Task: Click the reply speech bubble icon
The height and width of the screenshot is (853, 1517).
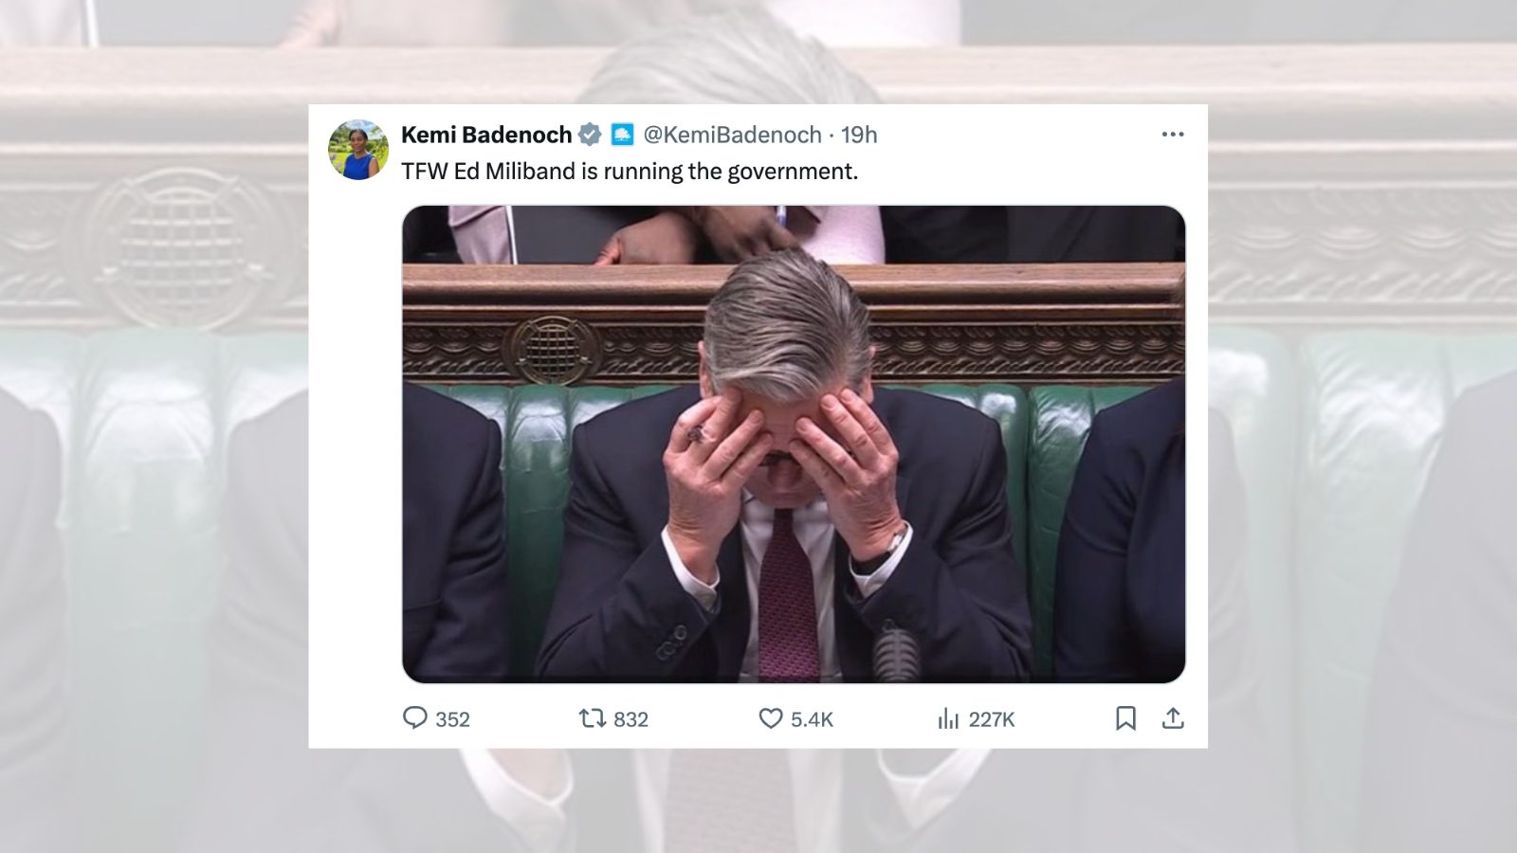Action: (415, 718)
